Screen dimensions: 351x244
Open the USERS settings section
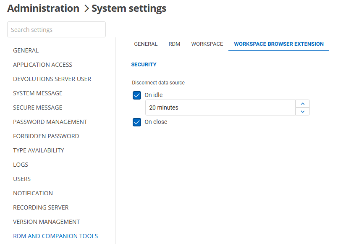(x=22, y=178)
